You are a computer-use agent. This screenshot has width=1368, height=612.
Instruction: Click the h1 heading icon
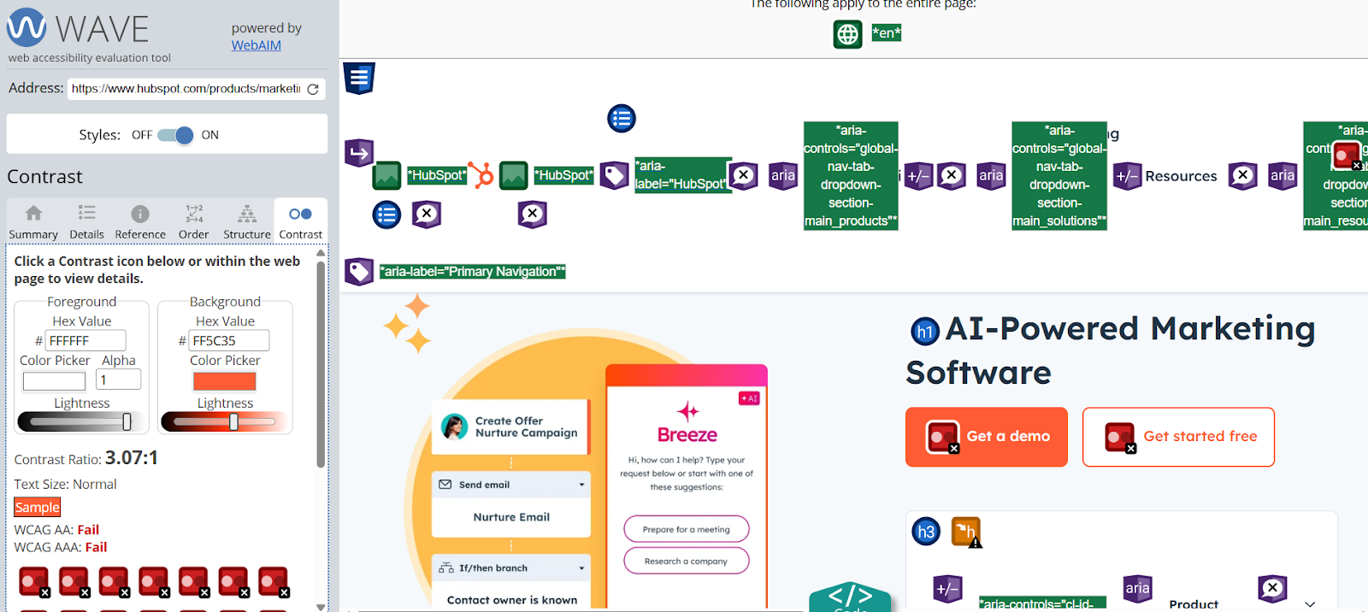pyautogui.click(x=925, y=332)
